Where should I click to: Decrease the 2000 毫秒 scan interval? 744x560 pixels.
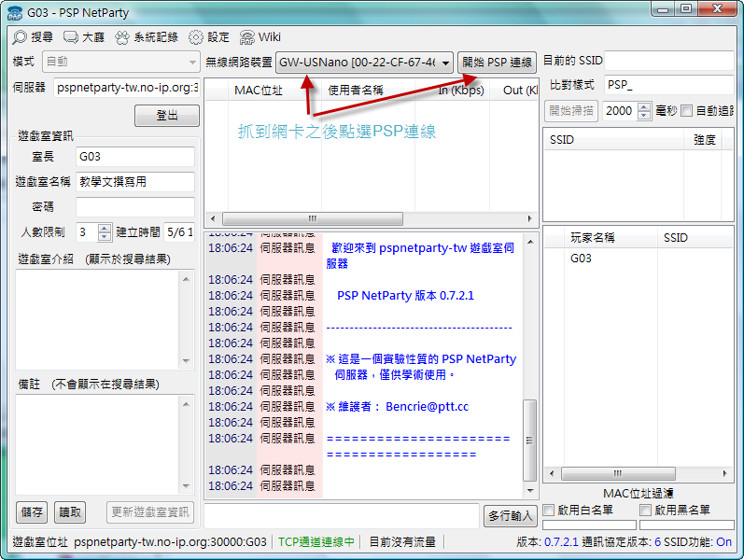(644, 116)
